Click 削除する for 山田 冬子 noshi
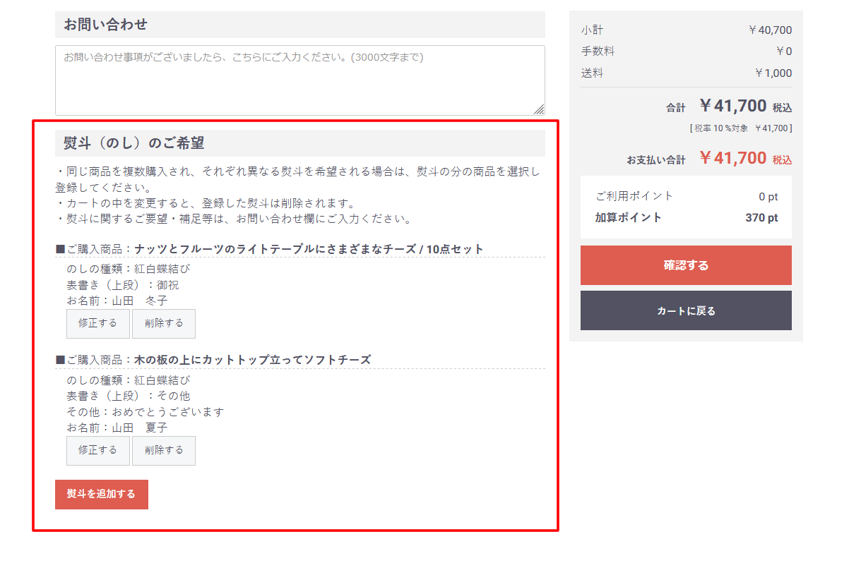 tap(164, 323)
